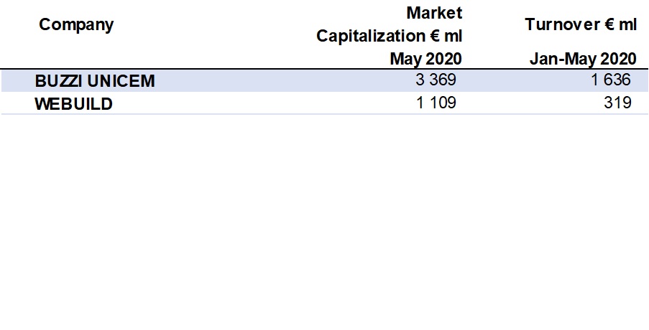Click the Company column header
The image size is (649, 330).
[x=76, y=24]
